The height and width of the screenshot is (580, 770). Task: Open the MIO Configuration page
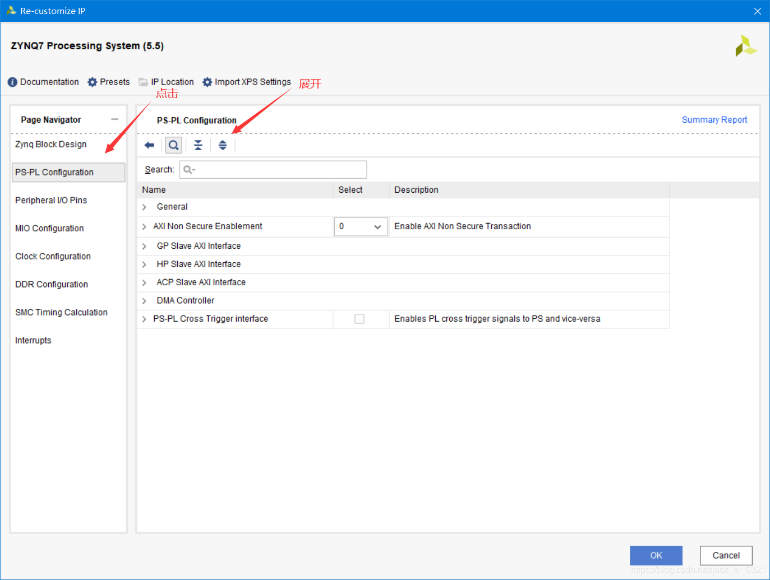tap(49, 228)
